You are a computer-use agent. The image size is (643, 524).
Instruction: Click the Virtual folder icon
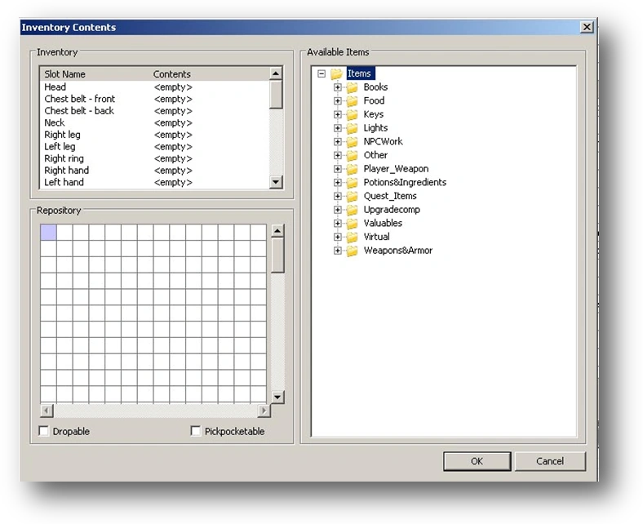pyautogui.click(x=352, y=237)
